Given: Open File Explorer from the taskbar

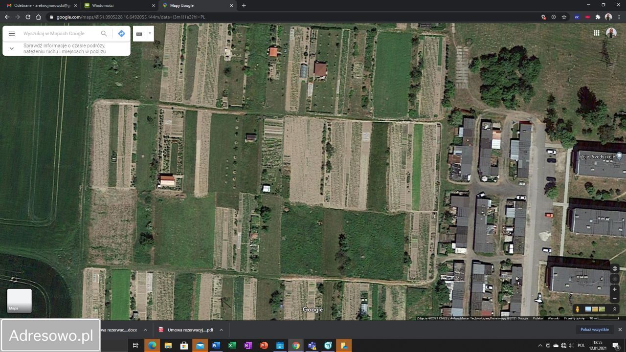Looking at the screenshot, I should click(x=168, y=346).
